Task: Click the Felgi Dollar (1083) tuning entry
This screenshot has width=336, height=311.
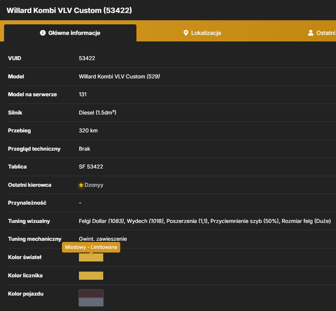Action: point(101,221)
